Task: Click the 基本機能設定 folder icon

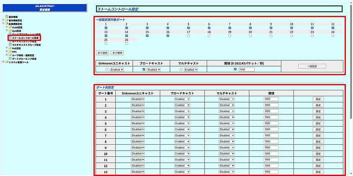Action: 7,20
